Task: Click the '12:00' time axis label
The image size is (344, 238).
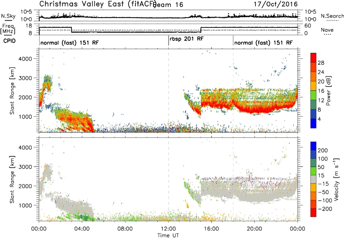Action: [168, 229]
